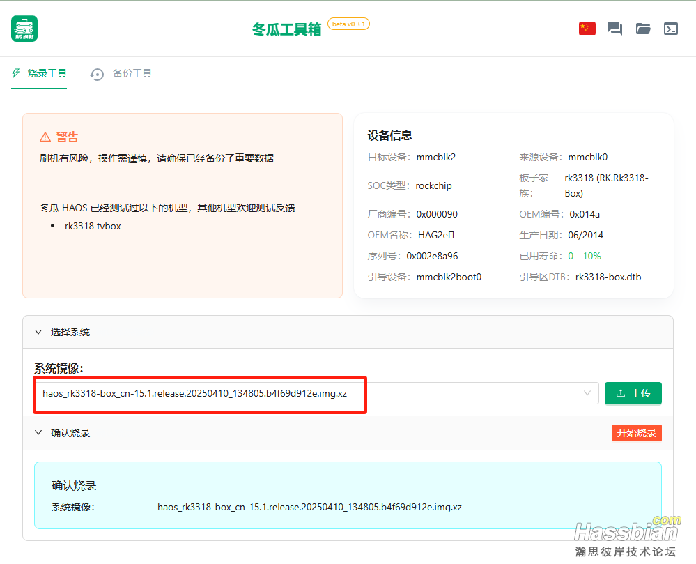Viewport: 696px width, 564px height.
Task: Click the OEM name value HAG2e
Action: click(436, 235)
